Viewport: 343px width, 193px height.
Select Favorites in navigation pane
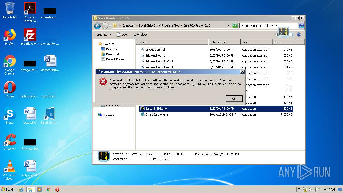(109, 44)
